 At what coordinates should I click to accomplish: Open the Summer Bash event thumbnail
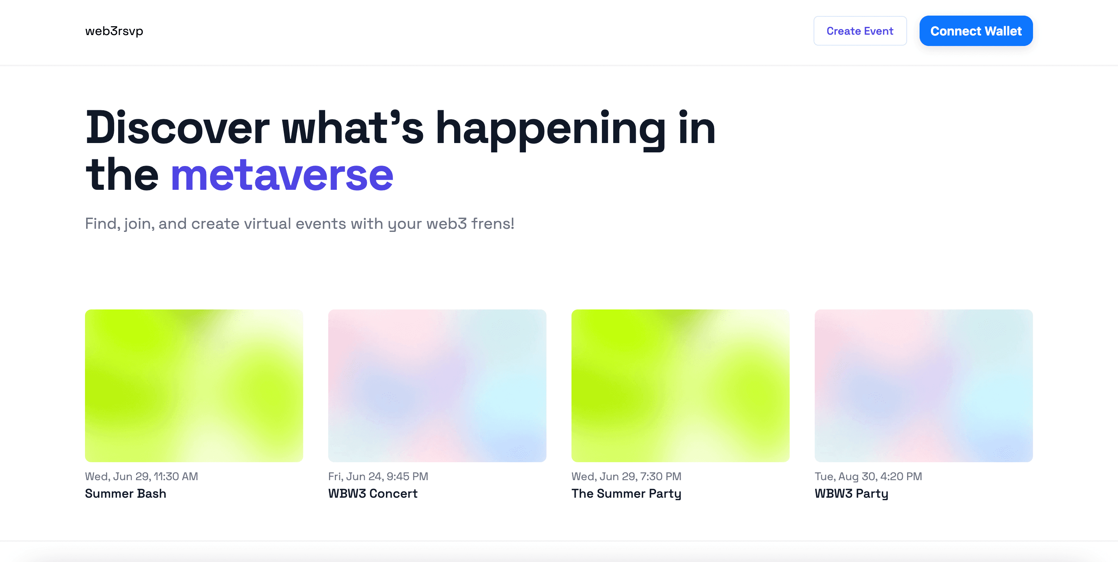pyautogui.click(x=194, y=385)
